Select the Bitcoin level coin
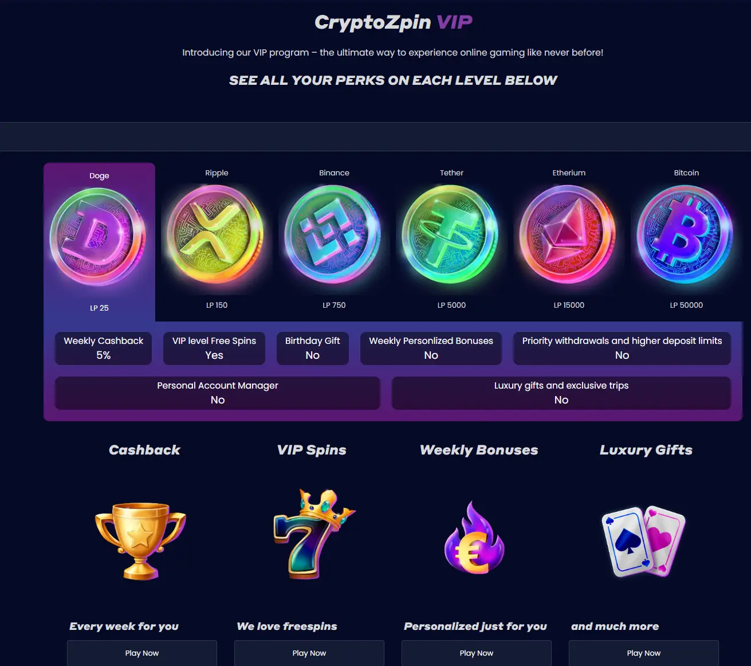Viewport: 751px width, 666px height. (x=686, y=236)
